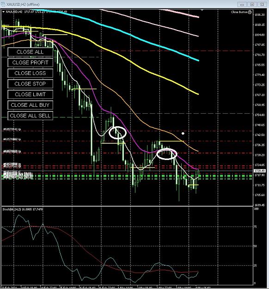Restore the XAUUSD,H2 chart window
Screen dimensions: 269x289
pyautogui.click(x=252, y=5)
